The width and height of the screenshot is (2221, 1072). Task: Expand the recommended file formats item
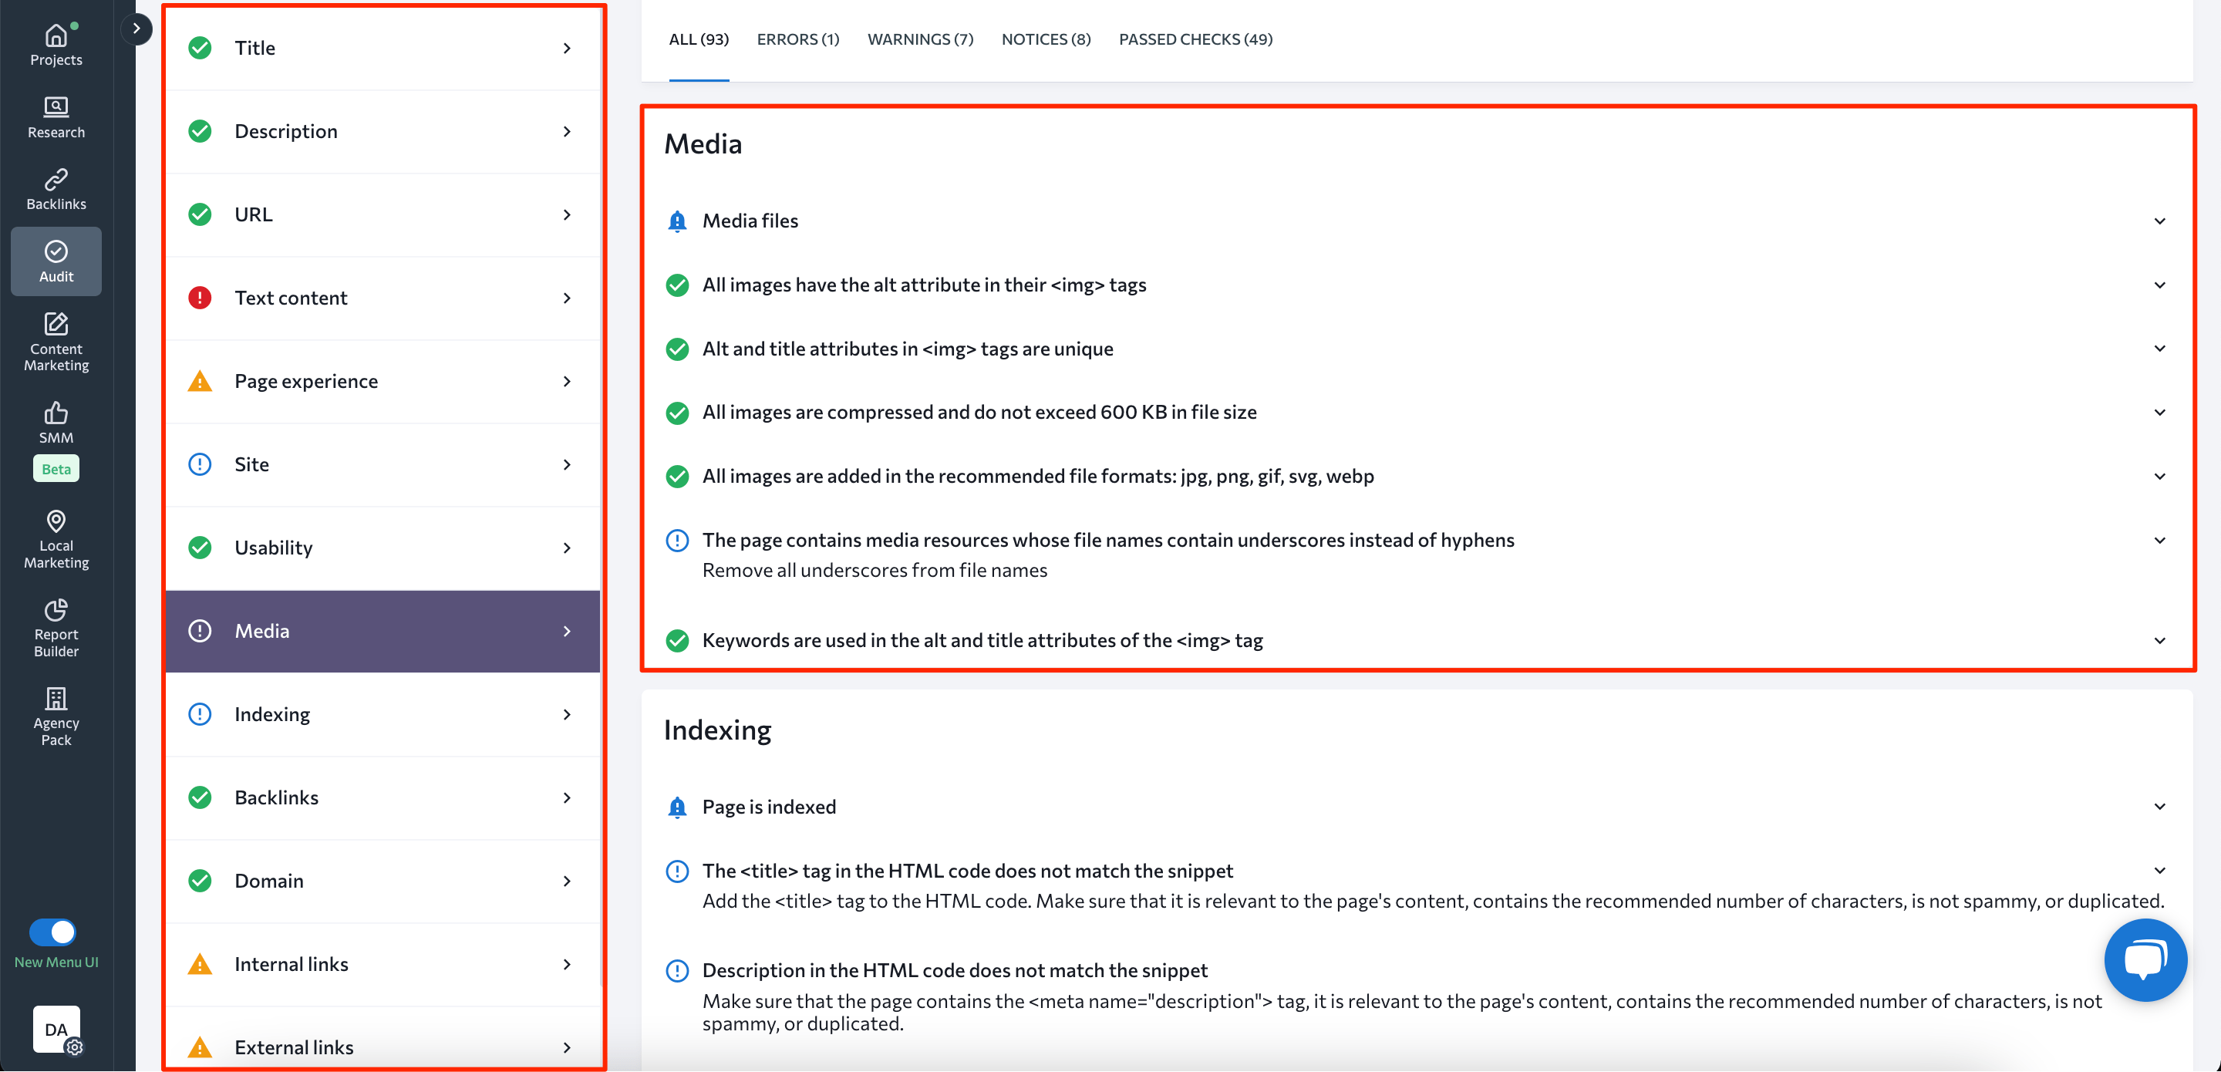pyautogui.click(x=2160, y=477)
